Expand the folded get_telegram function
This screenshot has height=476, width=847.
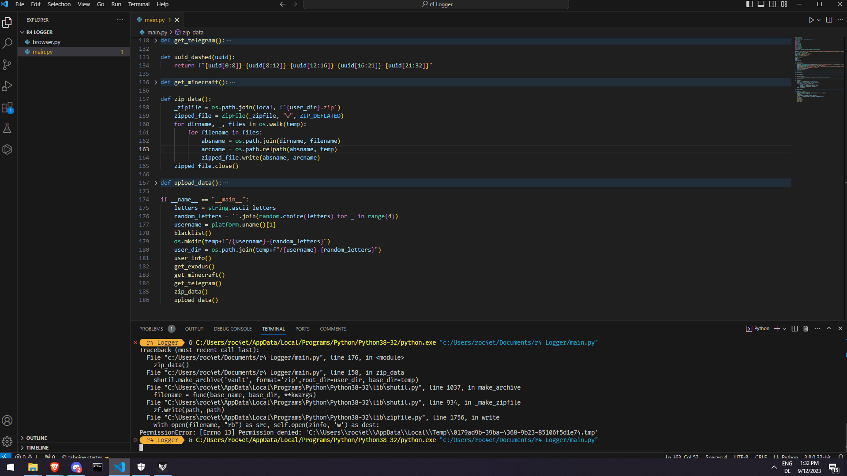pos(156,41)
